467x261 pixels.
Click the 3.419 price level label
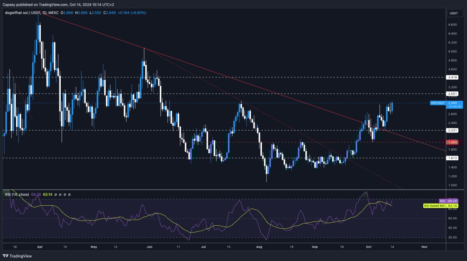[453, 77]
